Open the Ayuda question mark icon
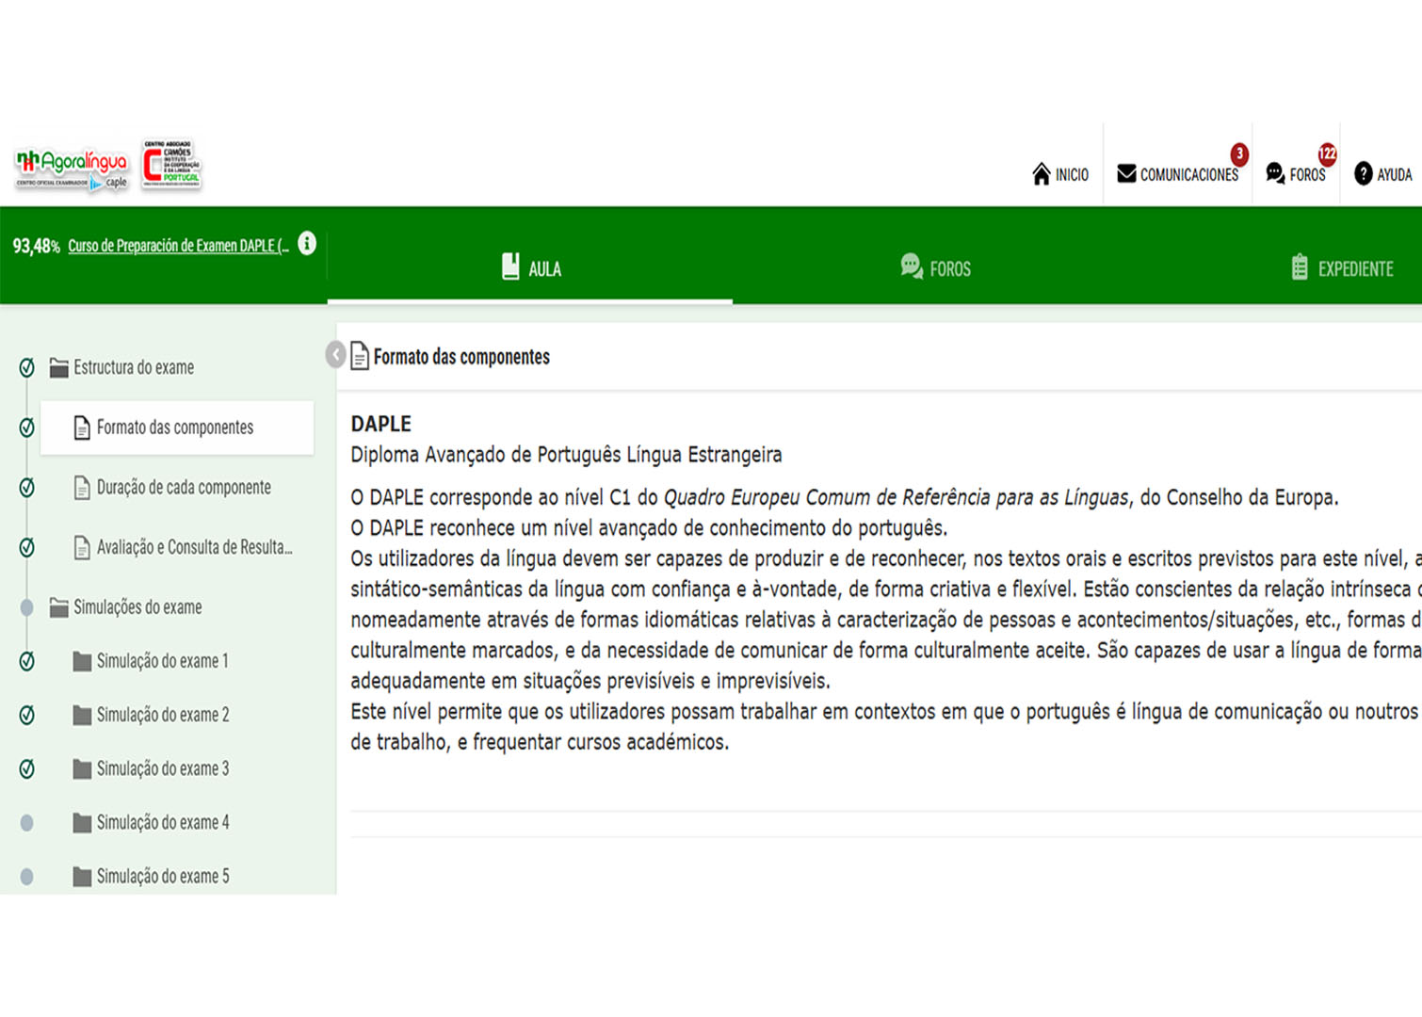Image resolution: width=1422 pixels, height=1017 pixels. pos(1363,174)
